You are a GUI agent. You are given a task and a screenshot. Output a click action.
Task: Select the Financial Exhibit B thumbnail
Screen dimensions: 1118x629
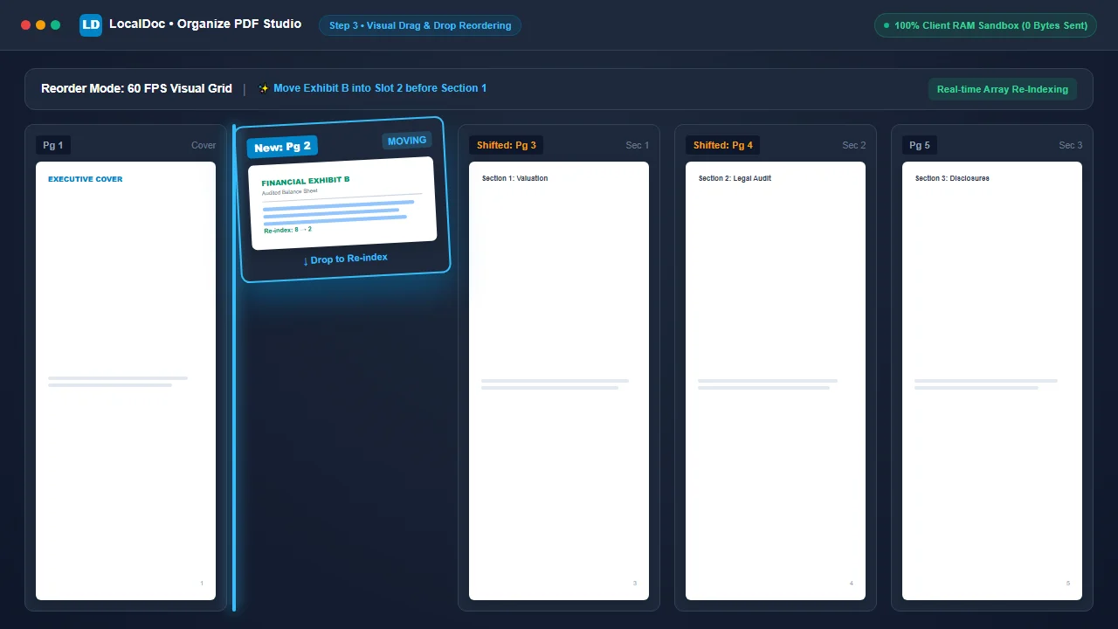point(342,204)
